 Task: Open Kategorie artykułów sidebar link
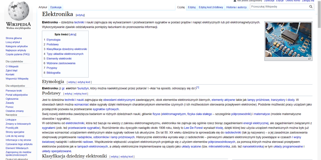(17, 46)
